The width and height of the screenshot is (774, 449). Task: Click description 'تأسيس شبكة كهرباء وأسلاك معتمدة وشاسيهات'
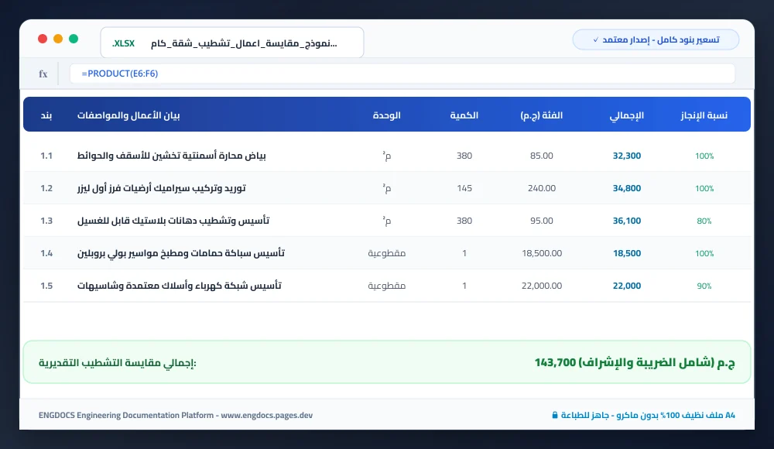180,286
